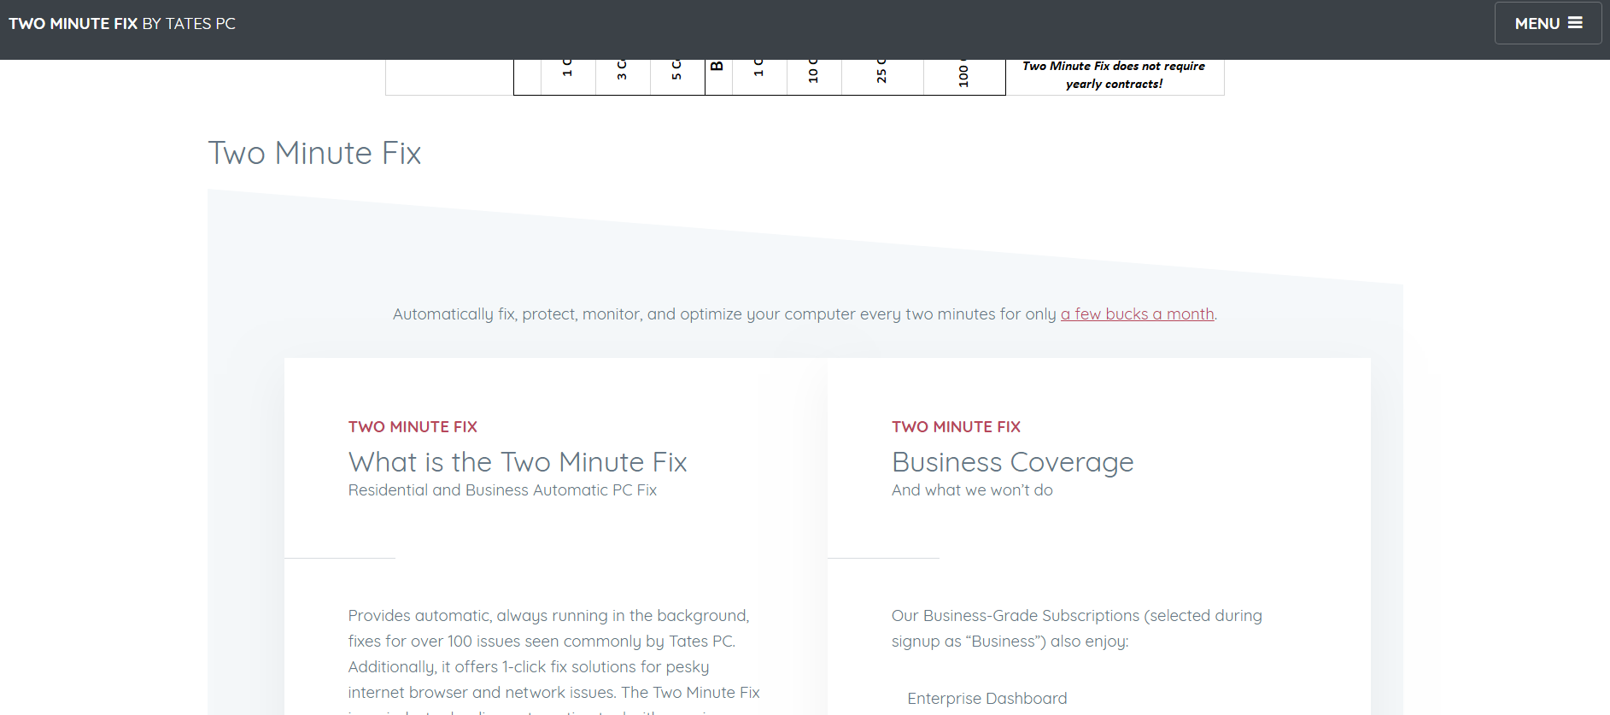Click the 'Two Minute Fix' page heading
The width and height of the screenshot is (1610, 715).
pyautogui.click(x=314, y=153)
